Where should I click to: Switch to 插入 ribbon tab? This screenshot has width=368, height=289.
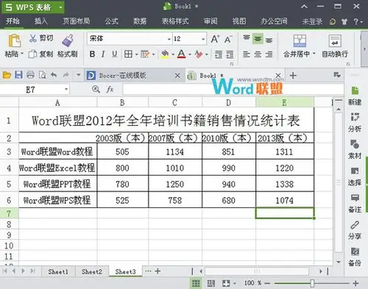[40, 21]
